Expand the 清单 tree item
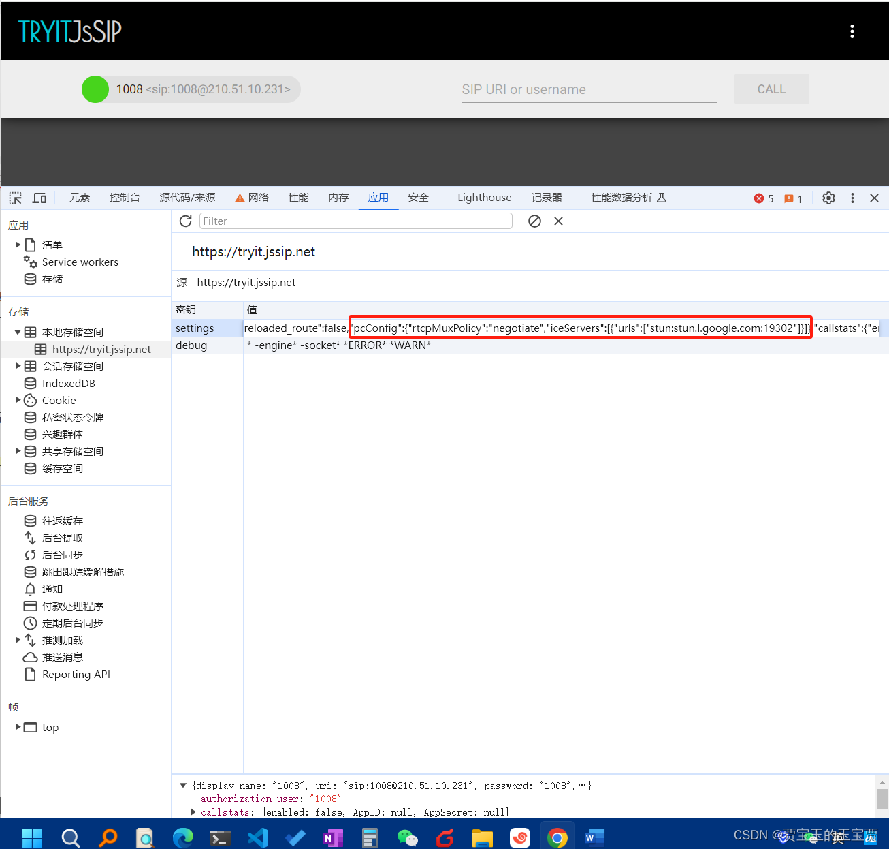889x849 pixels. point(18,245)
